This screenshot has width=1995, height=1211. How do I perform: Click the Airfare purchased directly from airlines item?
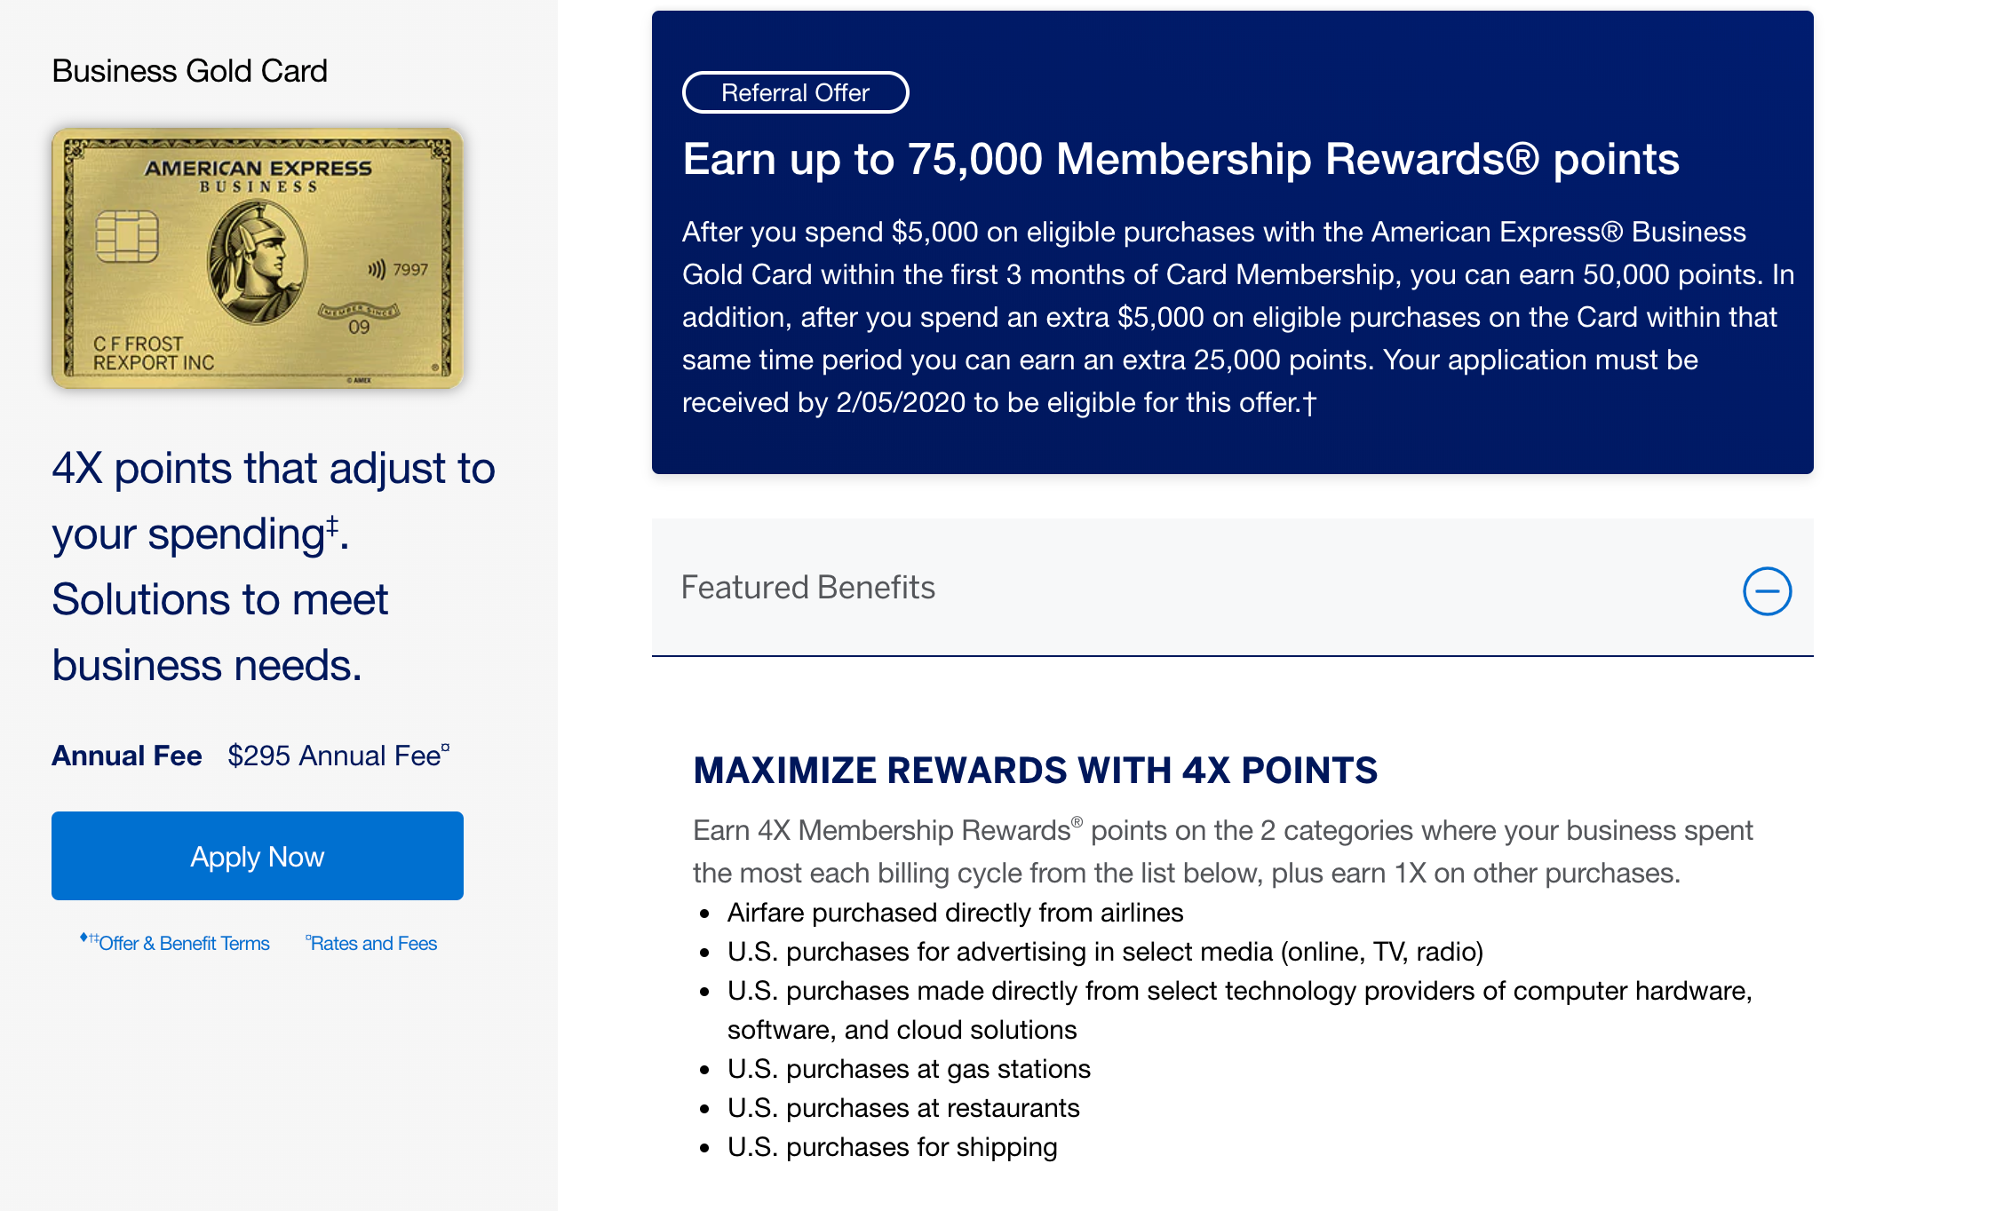pos(955,913)
